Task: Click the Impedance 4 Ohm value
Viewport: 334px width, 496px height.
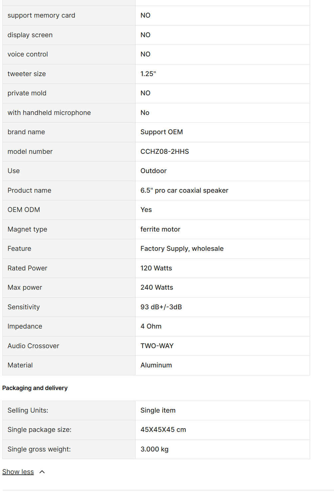Action: pyautogui.click(x=151, y=326)
